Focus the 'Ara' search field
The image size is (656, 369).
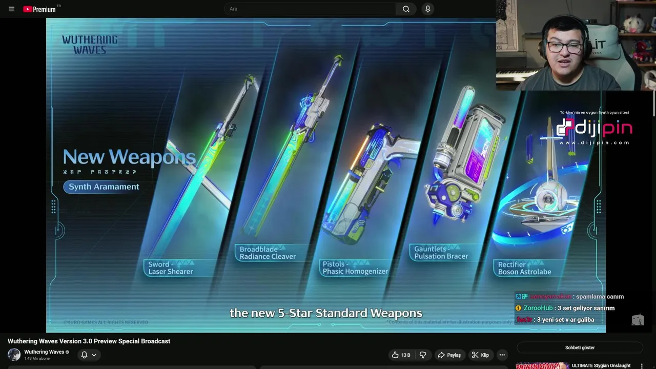pos(310,9)
